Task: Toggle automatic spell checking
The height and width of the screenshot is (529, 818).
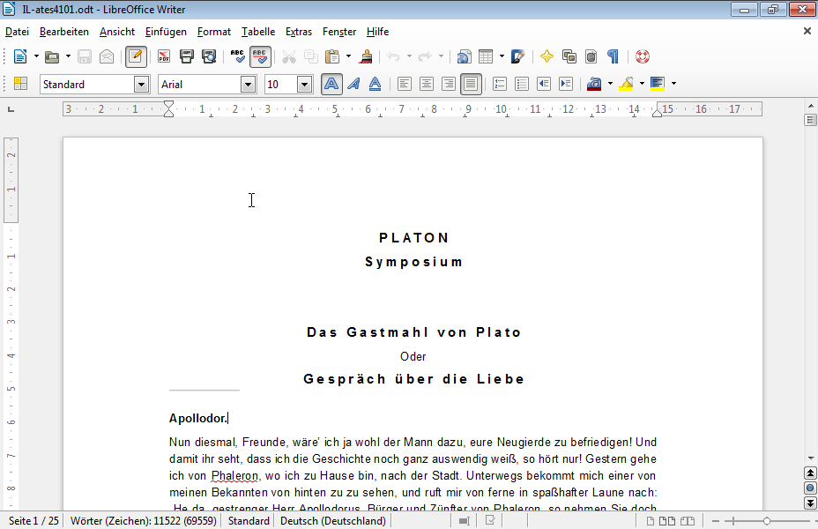Action: [x=260, y=56]
